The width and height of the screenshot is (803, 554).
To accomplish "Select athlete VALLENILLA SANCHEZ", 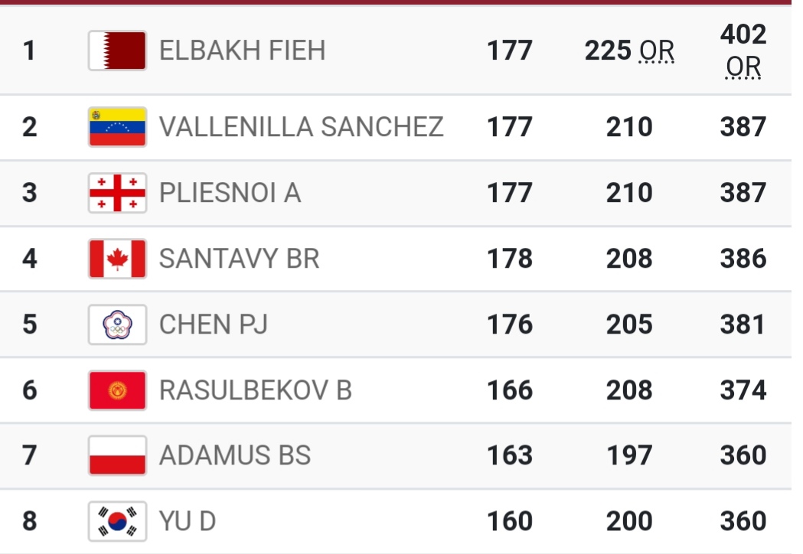I will [x=301, y=127].
